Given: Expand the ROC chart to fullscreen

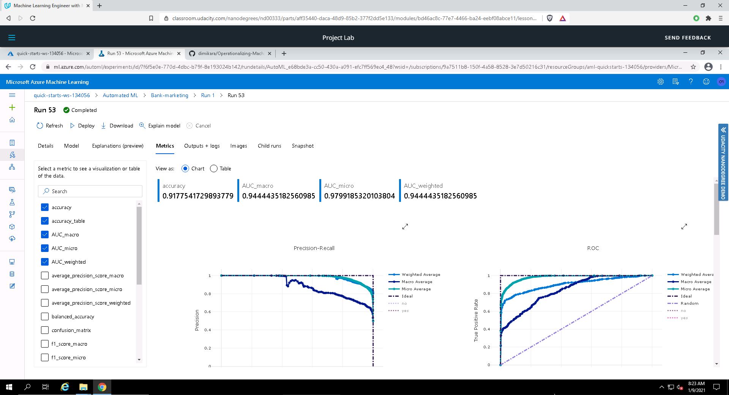Looking at the screenshot, I should point(684,227).
